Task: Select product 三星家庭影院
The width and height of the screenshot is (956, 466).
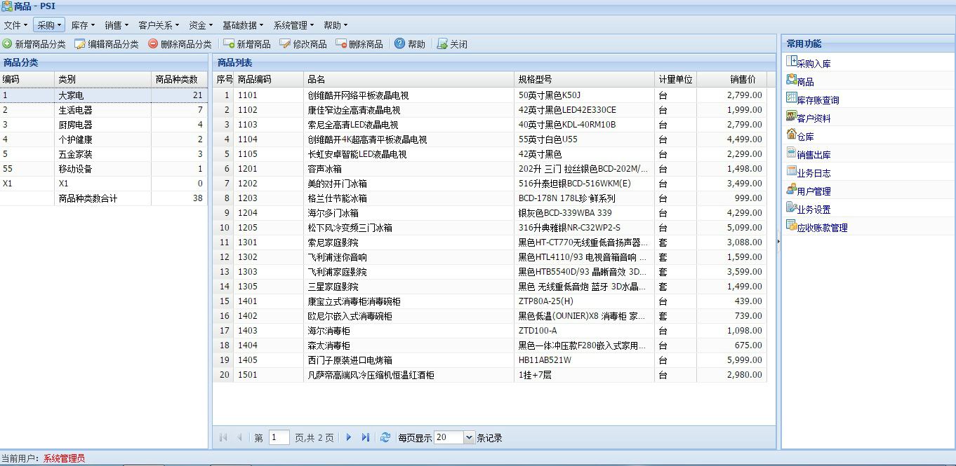Action: coord(490,287)
